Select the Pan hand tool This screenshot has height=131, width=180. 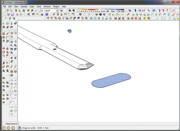(15, 42)
